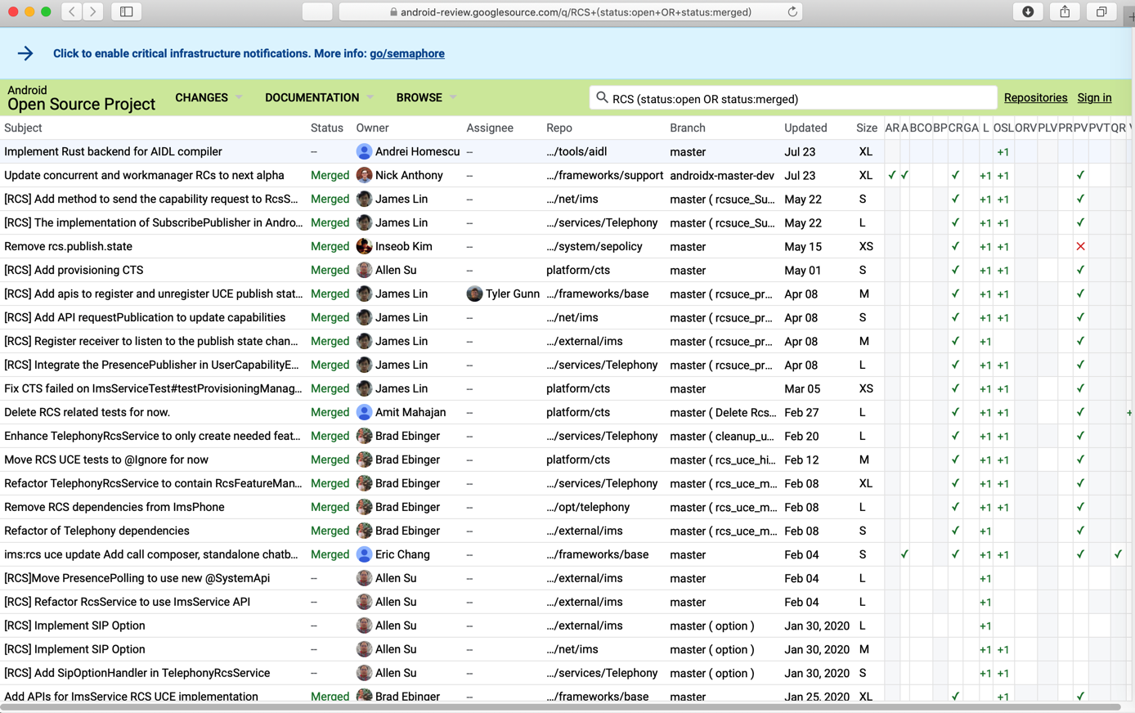Reload the page using the refresh icon
1135x713 pixels.
click(x=792, y=11)
